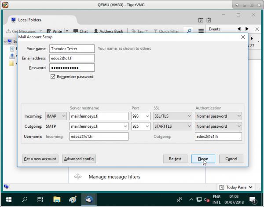This screenshot has height=207, width=264.
Task: Click the network icon in system tray
Action: point(199,200)
